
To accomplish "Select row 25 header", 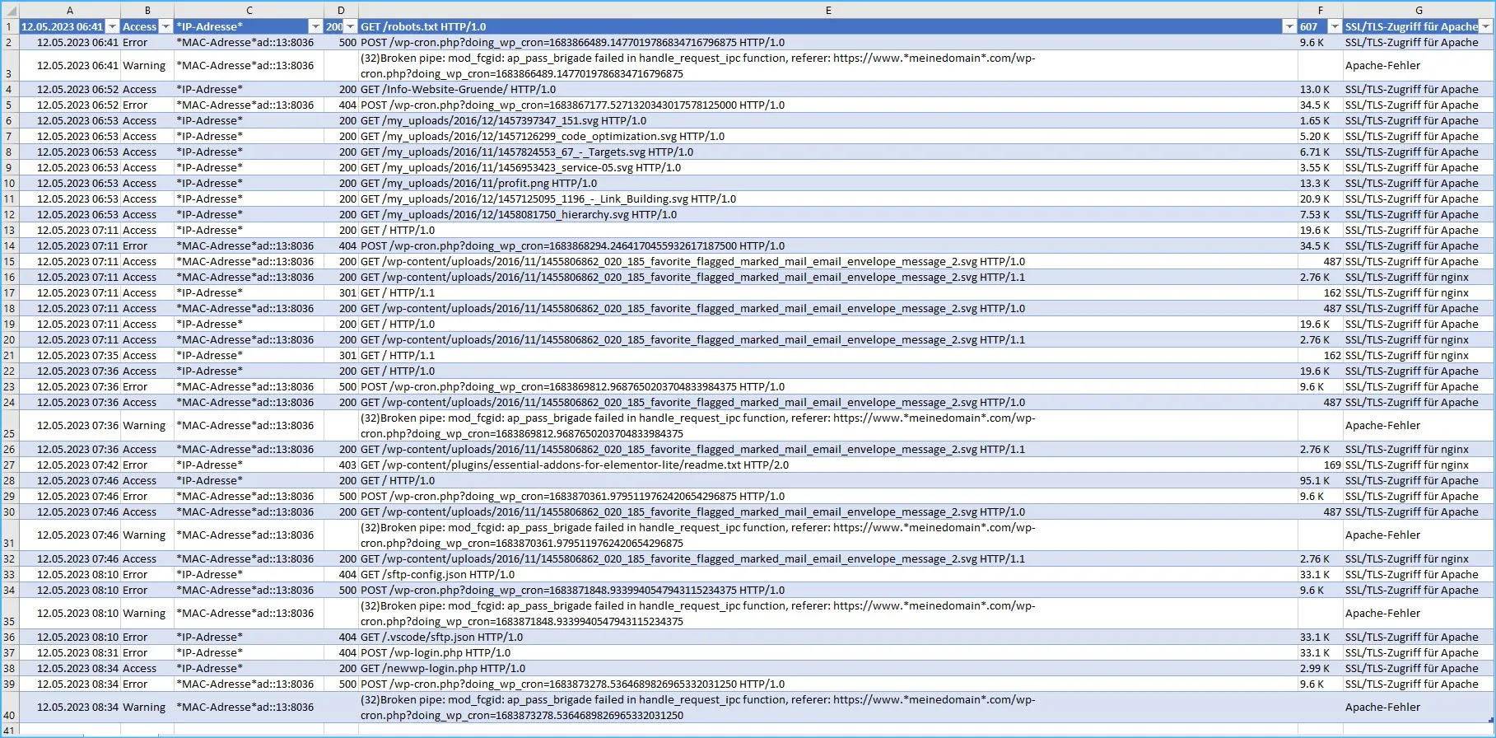I will [x=9, y=426].
